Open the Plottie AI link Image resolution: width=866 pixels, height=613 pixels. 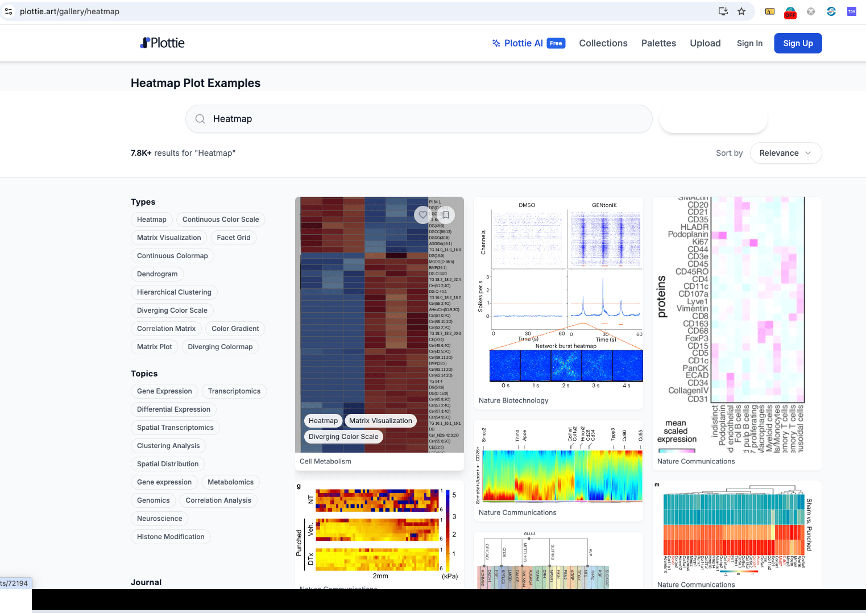click(528, 43)
